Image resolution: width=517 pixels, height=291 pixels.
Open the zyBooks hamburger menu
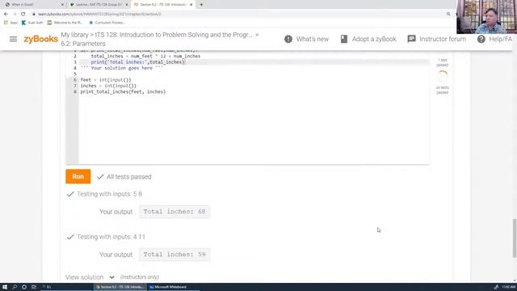click(13, 40)
